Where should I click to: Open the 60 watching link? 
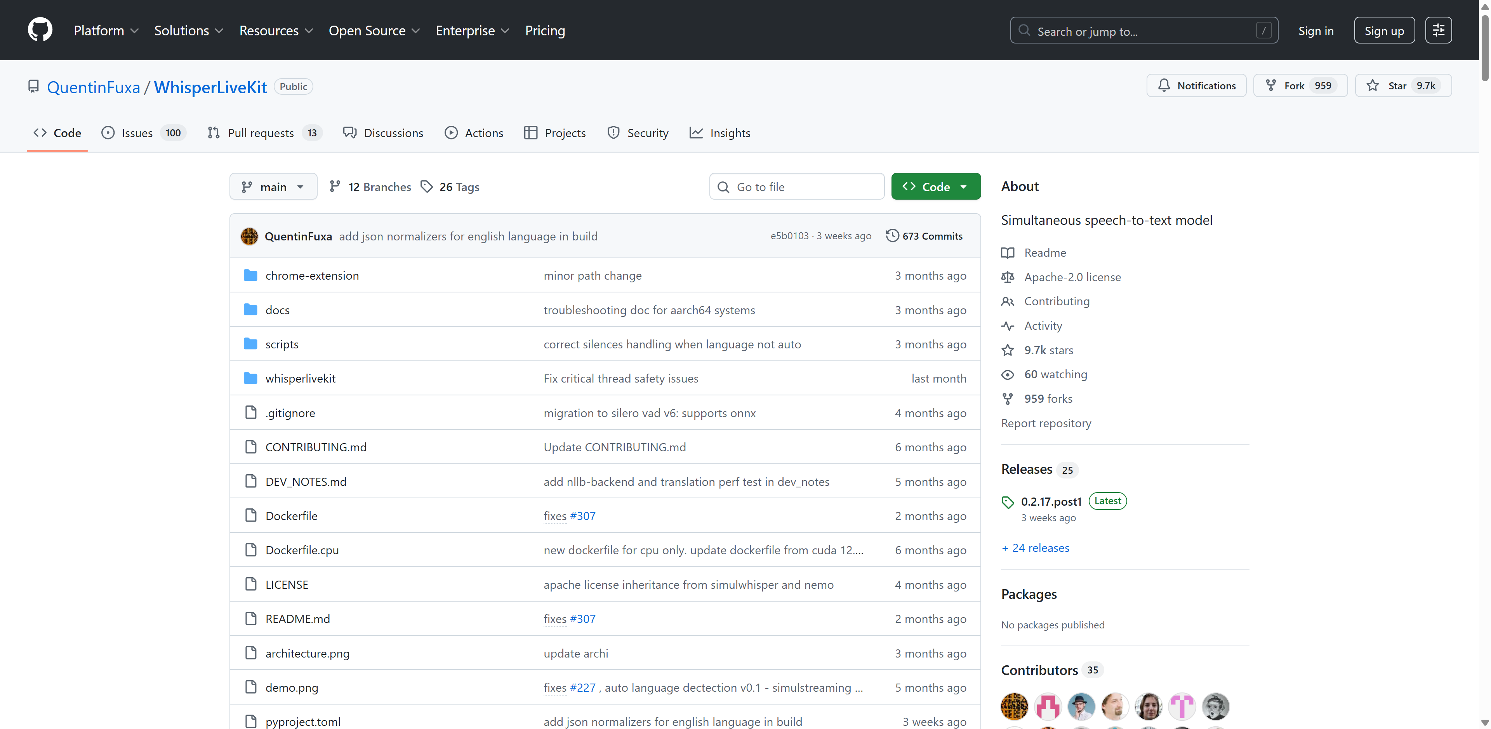click(1055, 374)
